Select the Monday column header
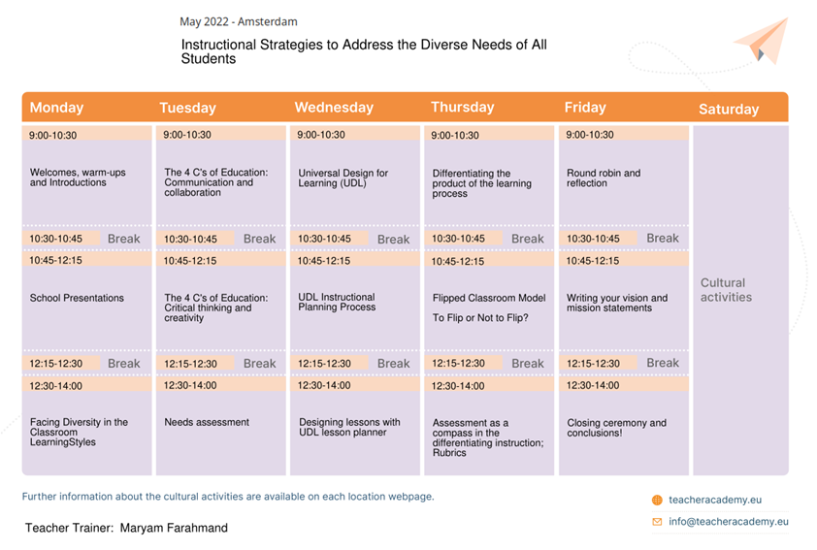 [x=56, y=108]
